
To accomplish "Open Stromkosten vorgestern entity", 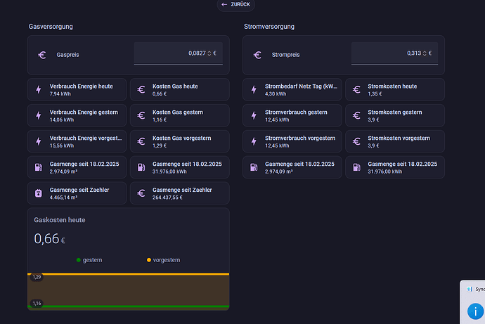I will [395, 141].
